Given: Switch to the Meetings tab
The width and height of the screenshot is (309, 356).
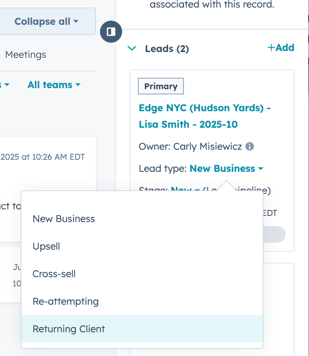Looking at the screenshot, I should 25,54.
